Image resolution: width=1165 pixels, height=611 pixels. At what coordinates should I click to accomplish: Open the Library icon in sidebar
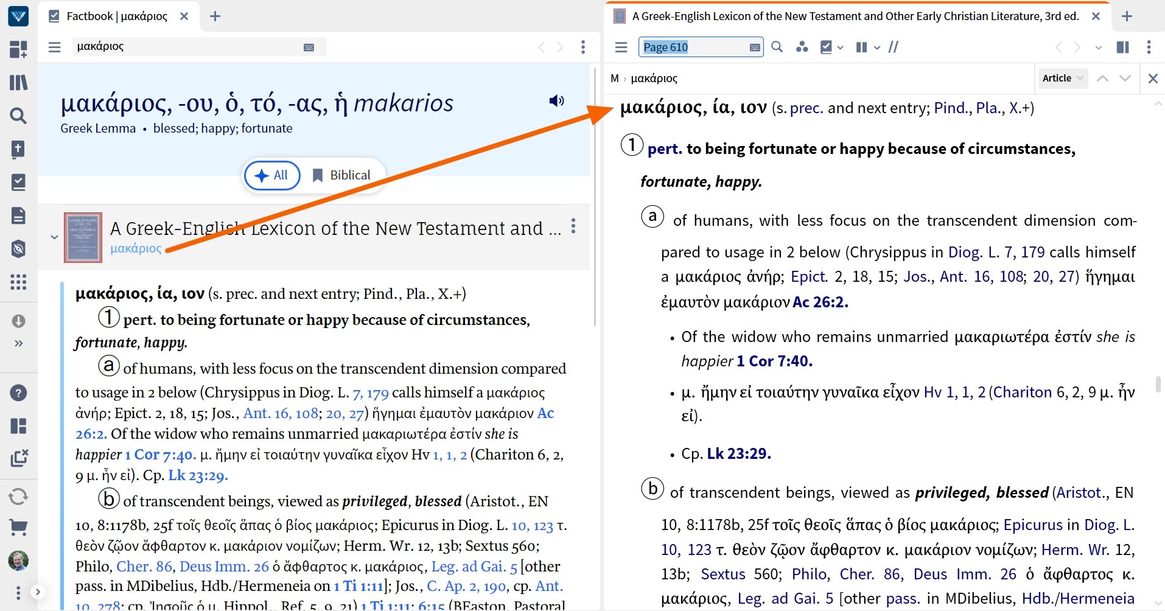coord(18,82)
